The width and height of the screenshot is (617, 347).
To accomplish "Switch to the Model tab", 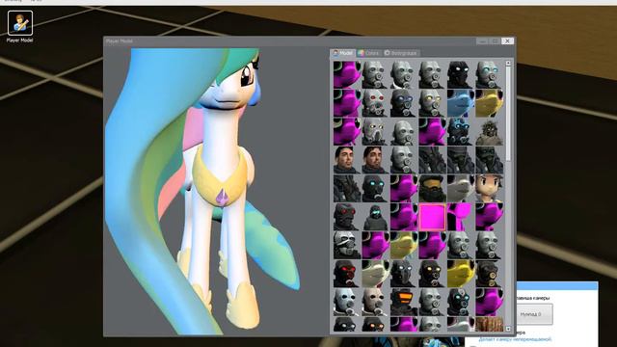I will coord(343,53).
